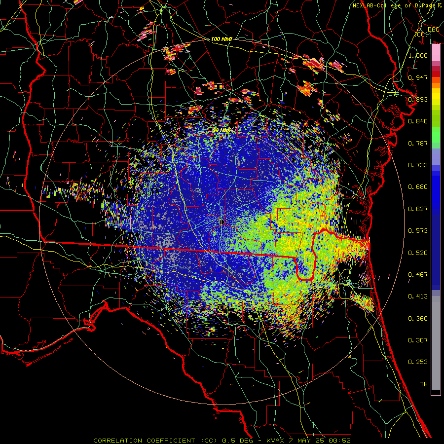
Task: Click the 1.000 scale value label
Action: tap(418, 55)
